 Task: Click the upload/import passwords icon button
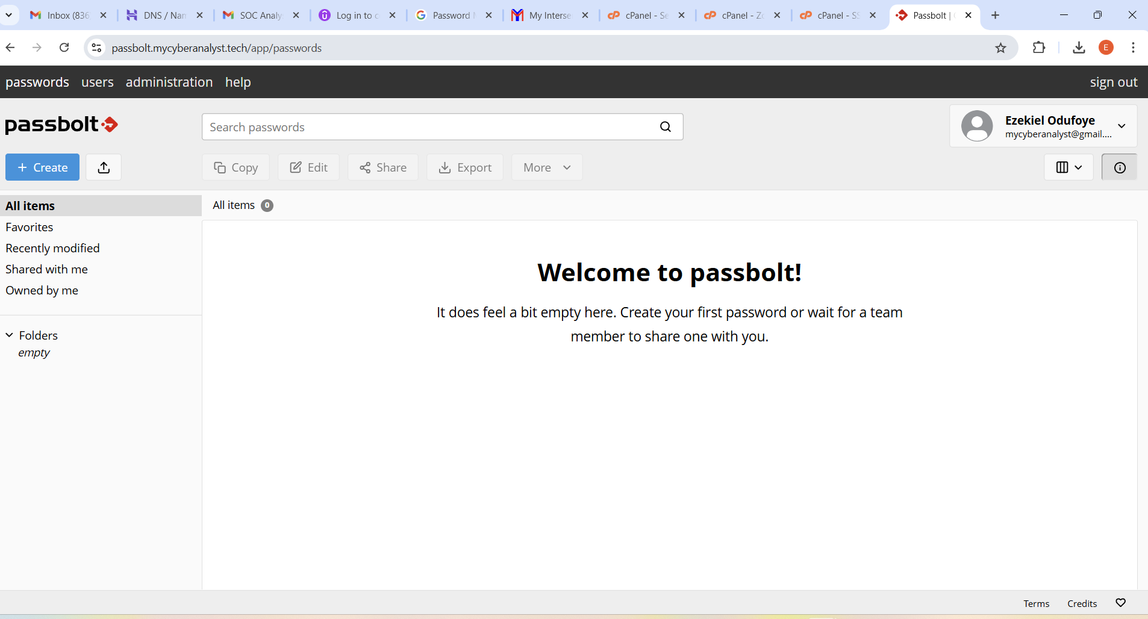point(104,167)
